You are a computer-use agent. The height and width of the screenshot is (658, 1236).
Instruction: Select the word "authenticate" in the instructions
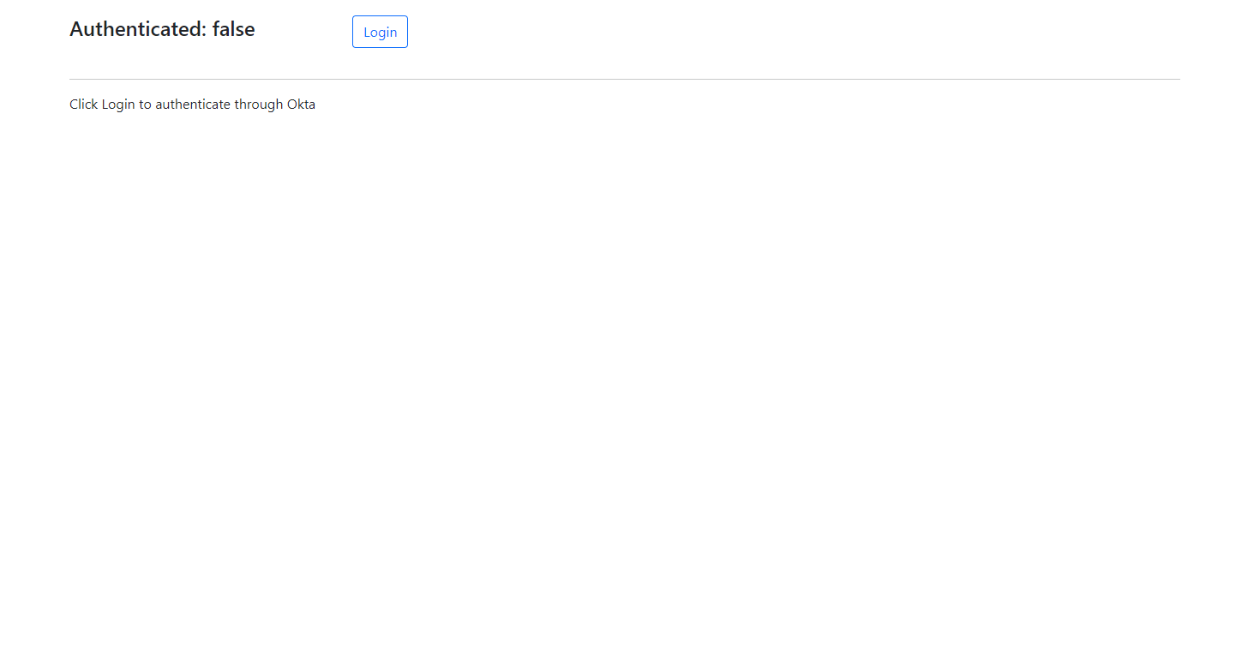(192, 104)
